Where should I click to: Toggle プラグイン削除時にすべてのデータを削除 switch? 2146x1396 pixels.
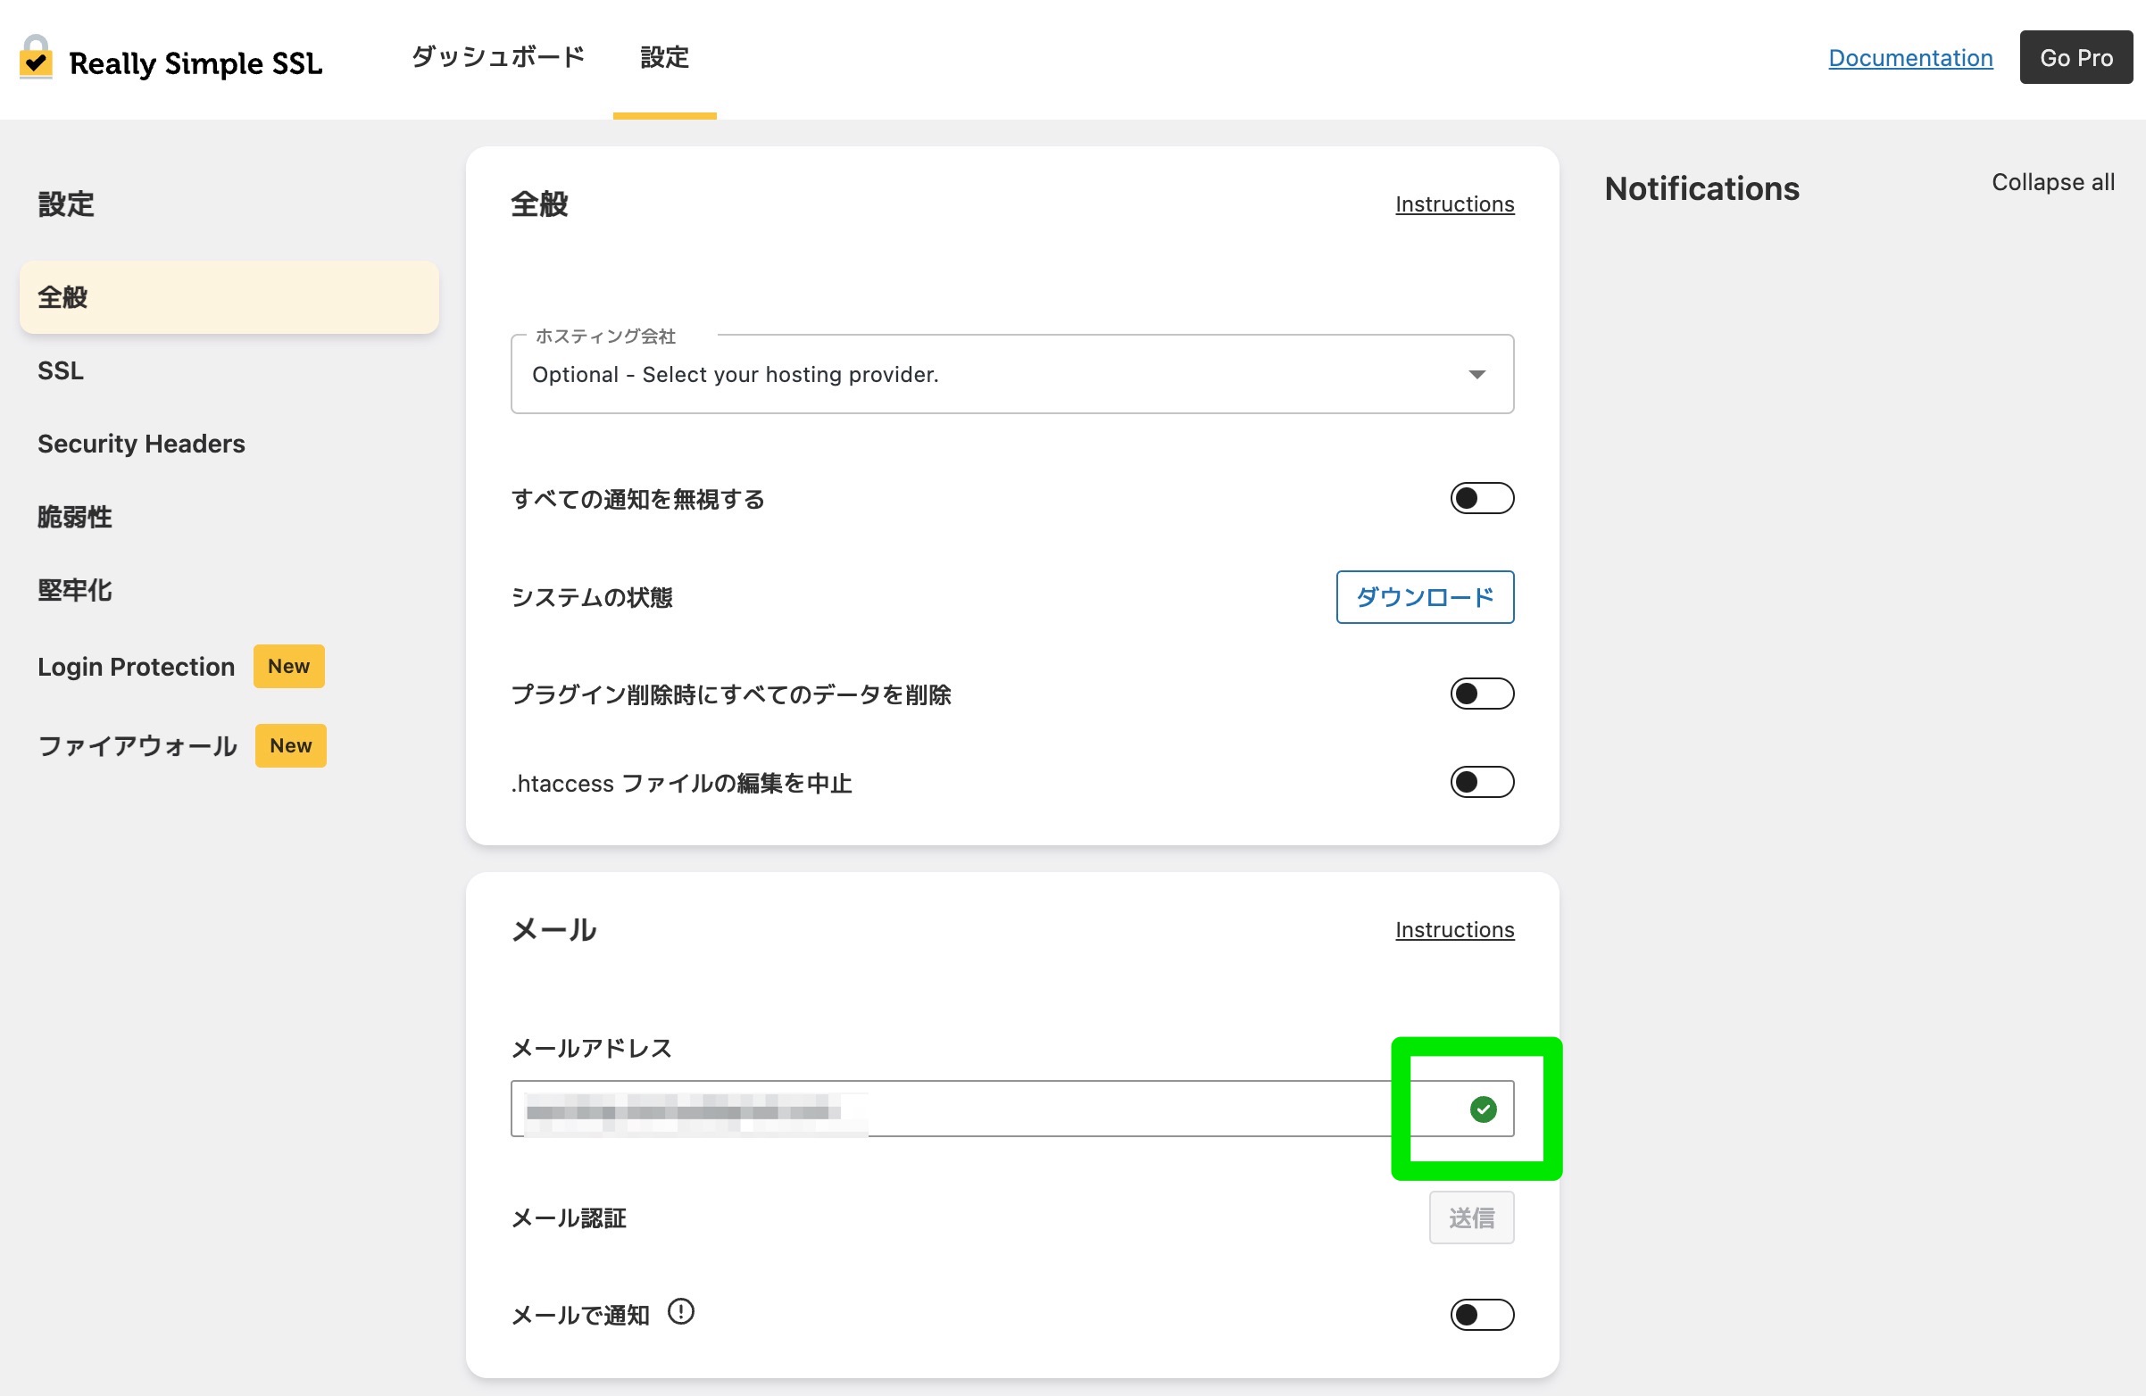(x=1481, y=694)
